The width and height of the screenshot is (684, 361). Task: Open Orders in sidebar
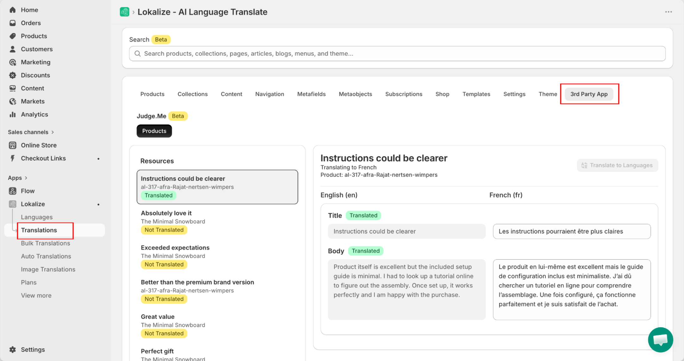[x=31, y=23]
